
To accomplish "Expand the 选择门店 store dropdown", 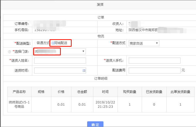I will point(60,51).
